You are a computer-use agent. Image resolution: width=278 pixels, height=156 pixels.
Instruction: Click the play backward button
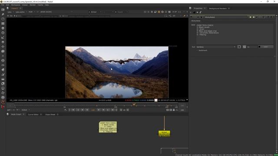tap(87, 110)
